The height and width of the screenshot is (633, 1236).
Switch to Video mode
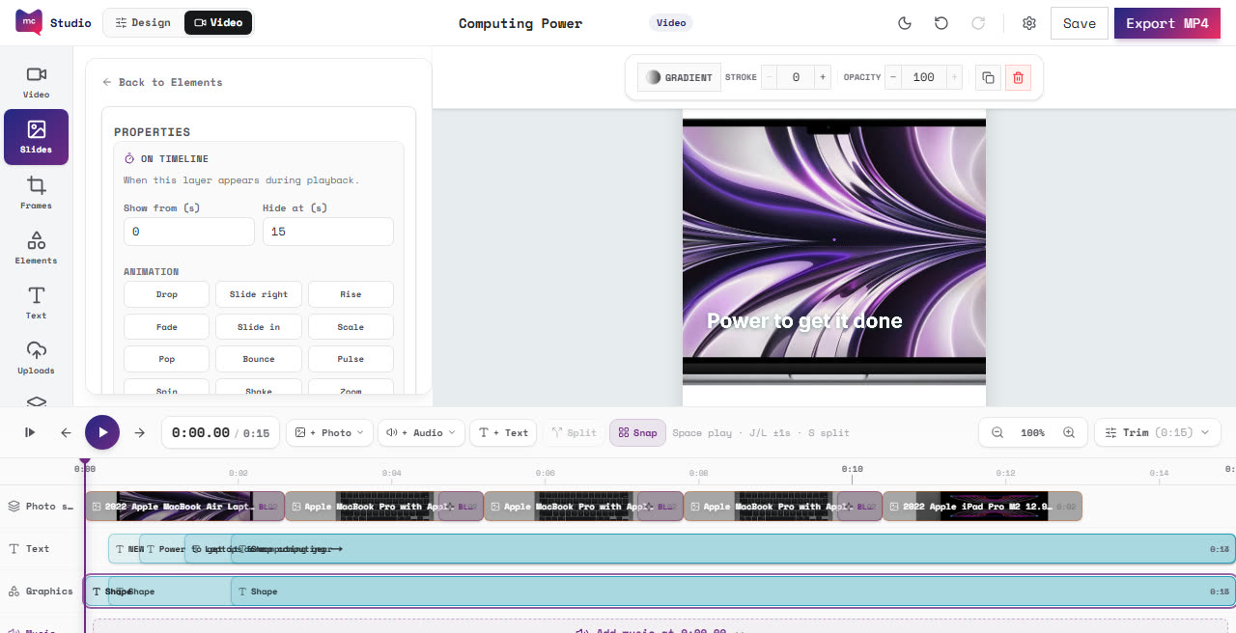[218, 22]
